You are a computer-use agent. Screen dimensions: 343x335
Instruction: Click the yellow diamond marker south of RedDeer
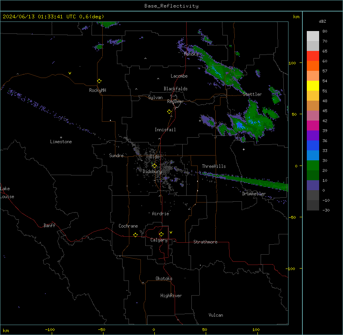[169, 111]
